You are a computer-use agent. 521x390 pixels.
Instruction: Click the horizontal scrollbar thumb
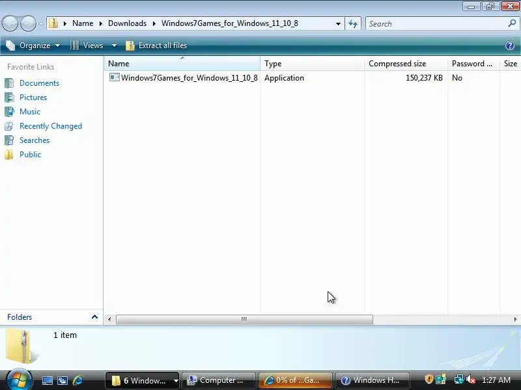point(244,319)
